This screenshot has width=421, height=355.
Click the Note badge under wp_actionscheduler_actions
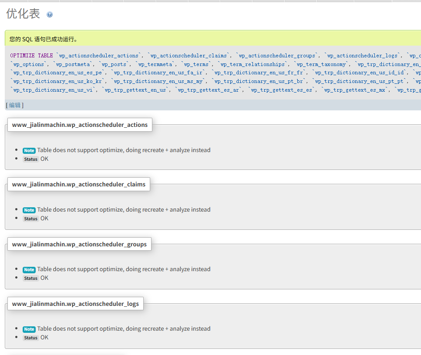pyautogui.click(x=29, y=150)
